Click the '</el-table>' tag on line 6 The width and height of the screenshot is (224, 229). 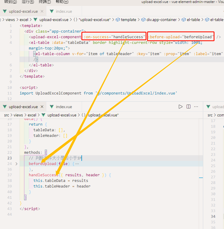click(x=41, y=65)
